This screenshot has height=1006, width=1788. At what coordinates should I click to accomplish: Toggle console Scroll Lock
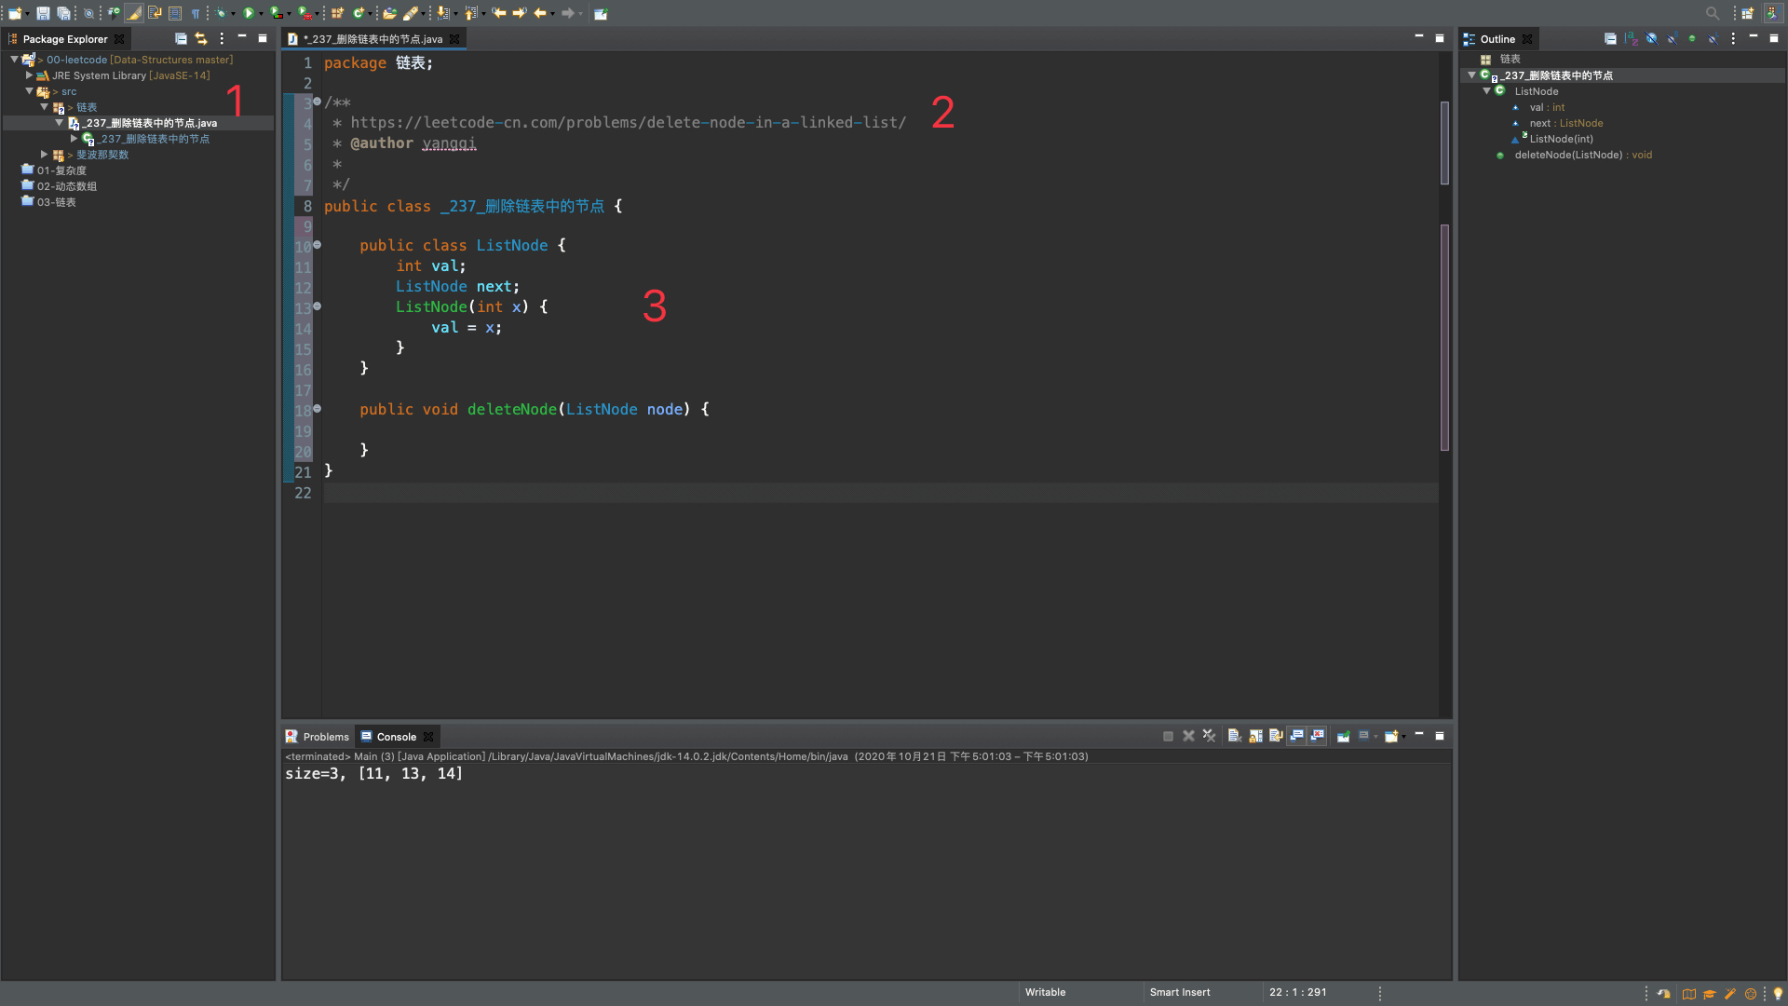click(1255, 736)
